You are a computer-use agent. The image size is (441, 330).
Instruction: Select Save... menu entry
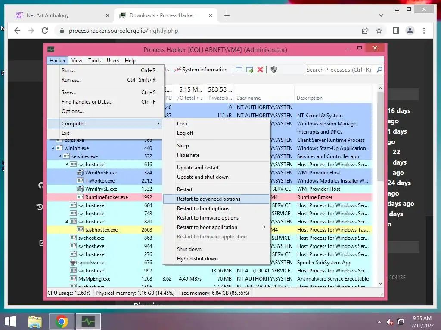tap(105, 92)
